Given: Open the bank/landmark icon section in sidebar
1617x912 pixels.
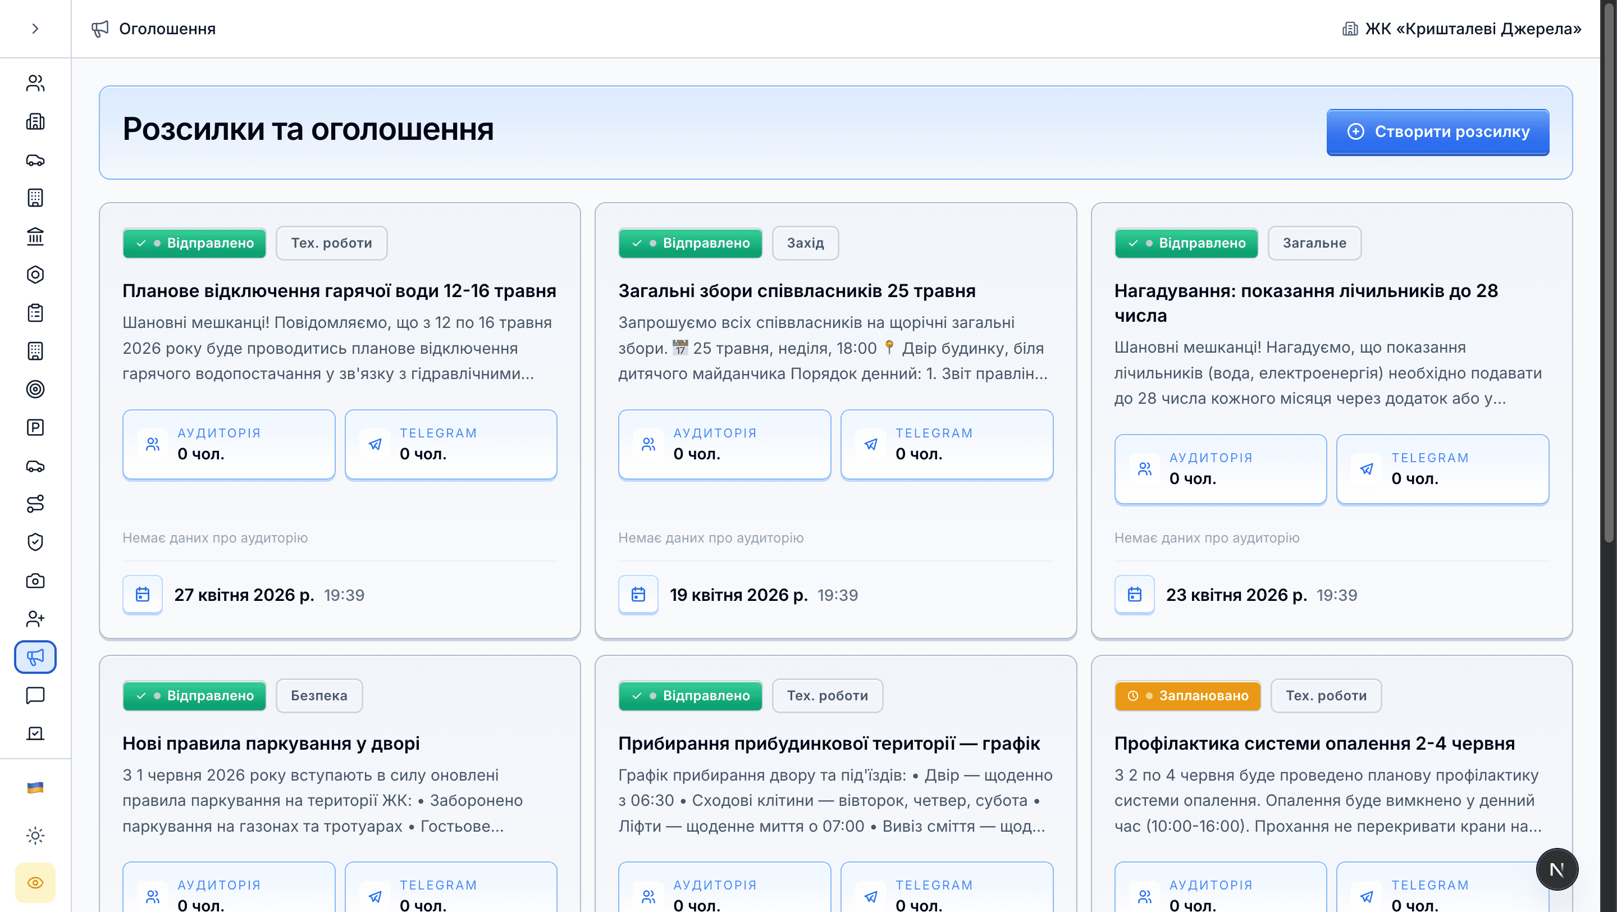Looking at the screenshot, I should click(35, 236).
